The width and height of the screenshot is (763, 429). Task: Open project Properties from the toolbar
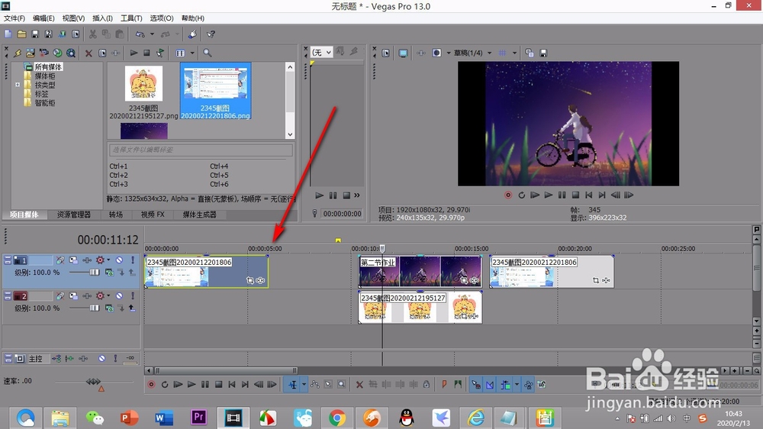point(76,34)
